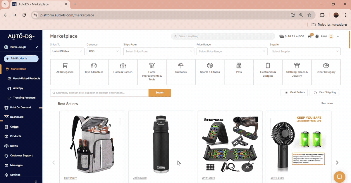Image resolution: width=351 pixels, height=183 pixels.
Task: Open the handheld fan product image
Action: pyautogui.click(x=299, y=144)
